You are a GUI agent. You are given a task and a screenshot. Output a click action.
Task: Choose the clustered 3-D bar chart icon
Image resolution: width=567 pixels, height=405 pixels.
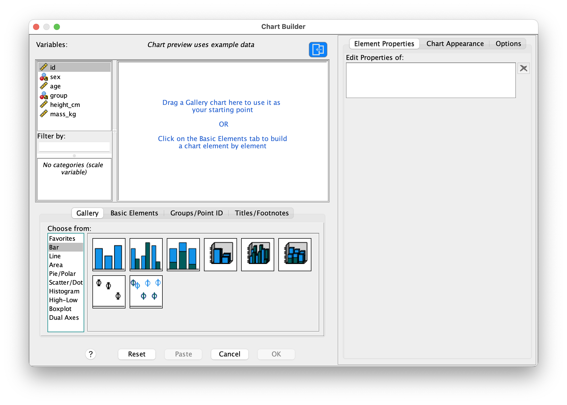257,254
